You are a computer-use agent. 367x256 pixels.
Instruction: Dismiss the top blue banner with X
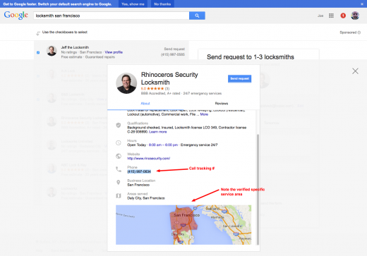(x=362, y=4)
